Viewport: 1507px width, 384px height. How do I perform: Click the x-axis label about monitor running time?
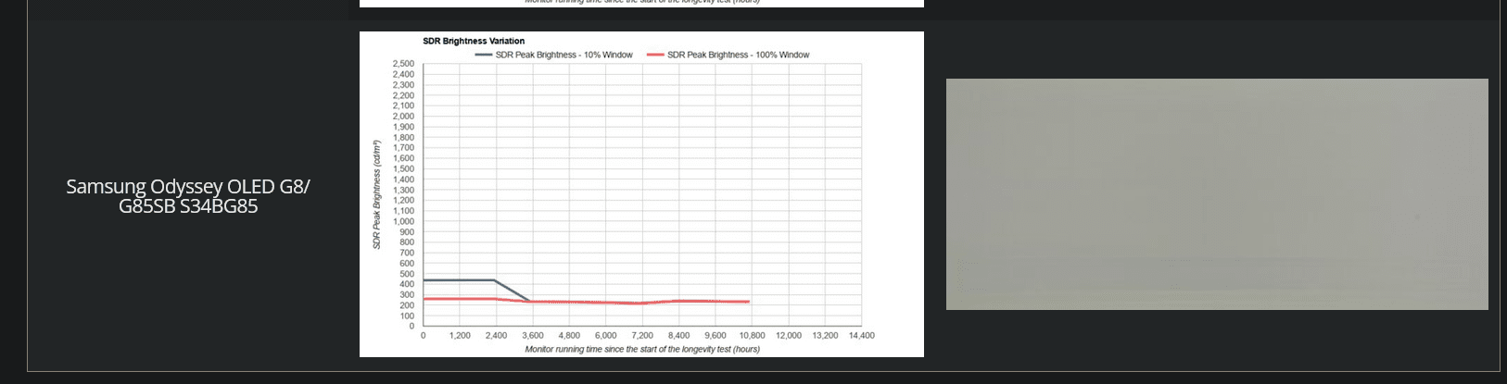pyautogui.click(x=642, y=349)
